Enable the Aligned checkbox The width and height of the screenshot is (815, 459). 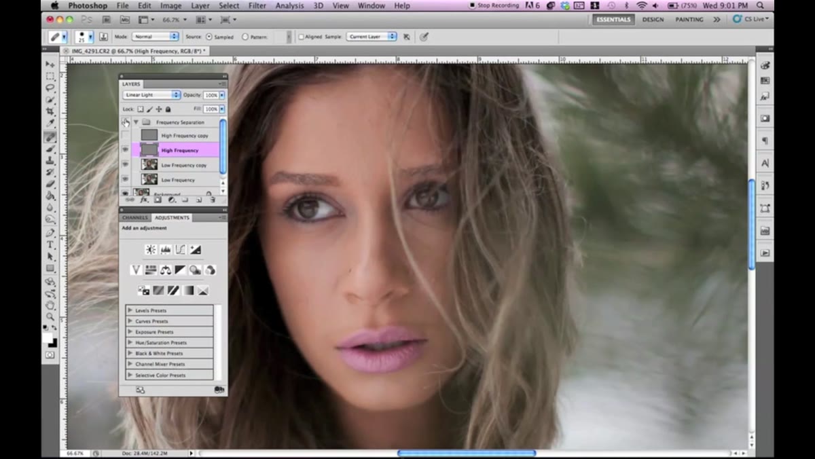click(x=301, y=37)
